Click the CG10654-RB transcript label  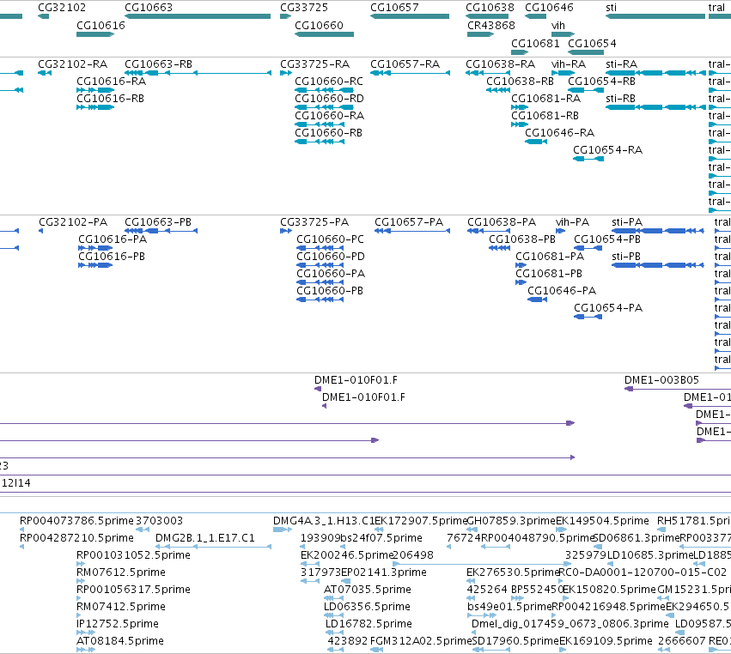point(602,81)
